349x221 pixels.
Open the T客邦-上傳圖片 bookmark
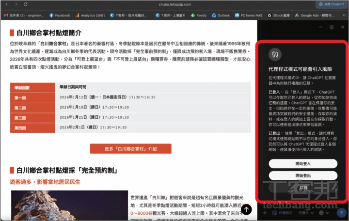[171, 16]
